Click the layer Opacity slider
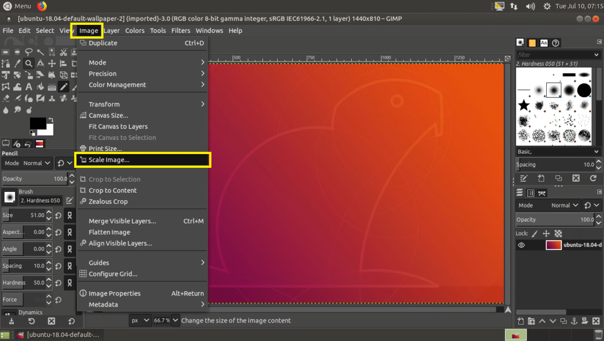This screenshot has width=604, height=341. click(555, 220)
